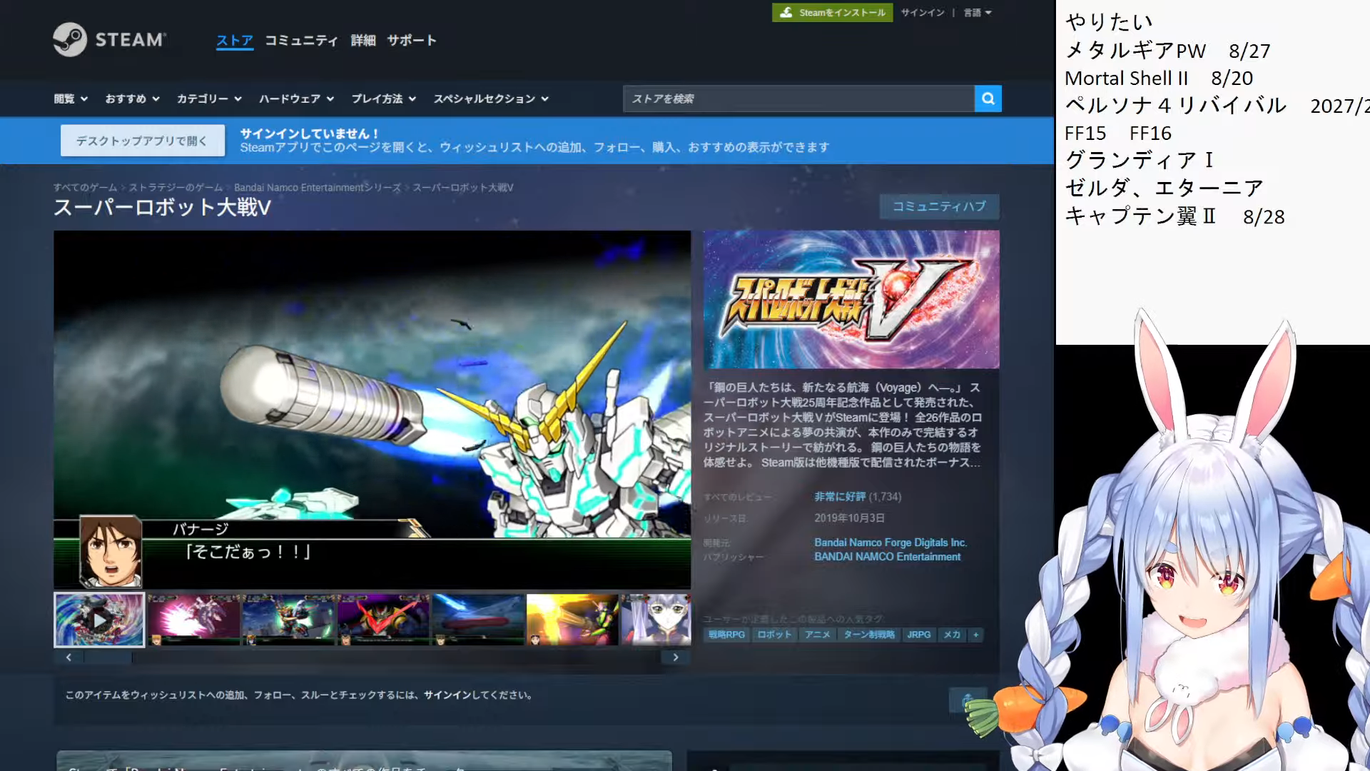Select the silver-haired character screenshot thumbnail
The width and height of the screenshot is (1370, 771).
click(656, 620)
